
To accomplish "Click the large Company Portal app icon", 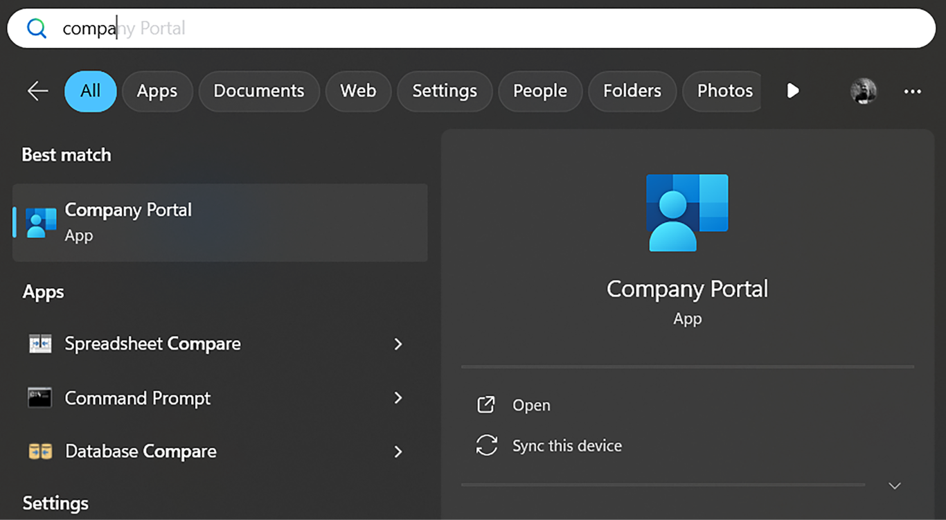I will point(687,213).
